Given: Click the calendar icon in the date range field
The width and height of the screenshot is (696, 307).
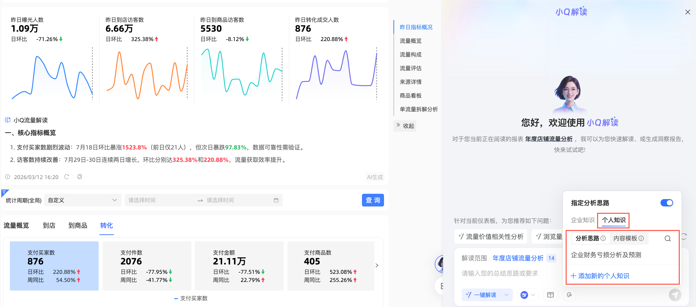Looking at the screenshot, I should click(276, 200).
